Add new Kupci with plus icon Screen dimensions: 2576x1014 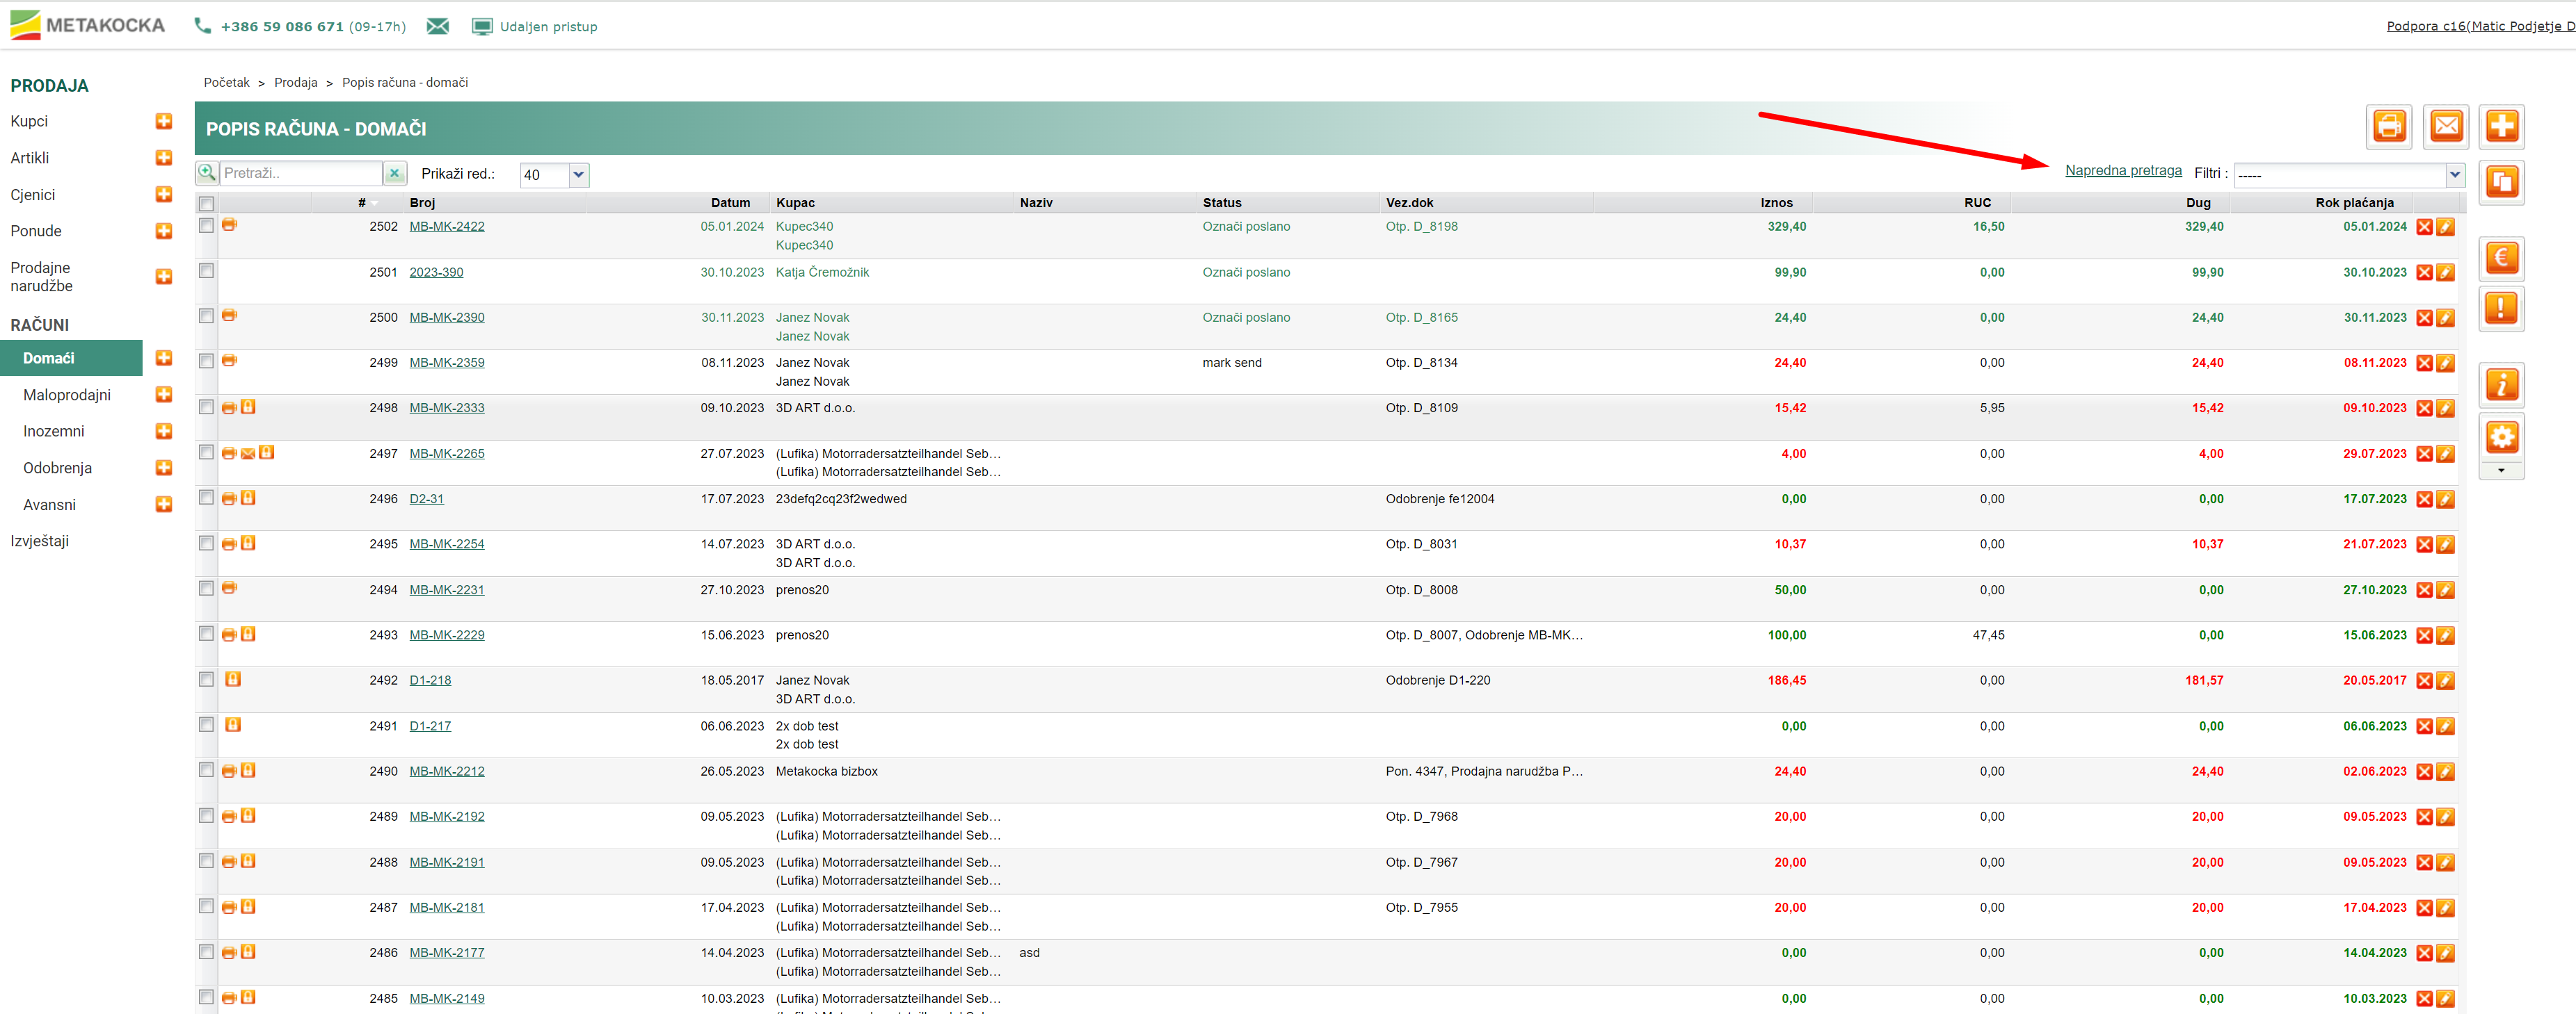pos(164,122)
